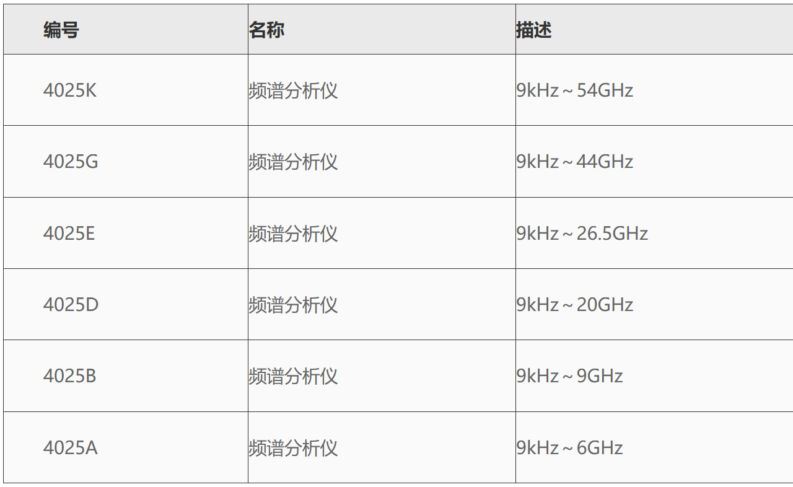The width and height of the screenshot is (793, 487).
Task: Click the 4025B model number
Action: tap(69, 376)
